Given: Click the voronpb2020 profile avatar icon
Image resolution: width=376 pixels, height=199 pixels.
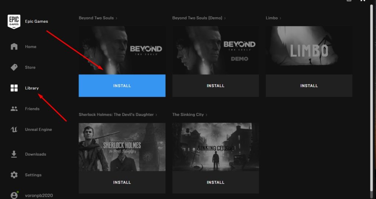Looking at the screenshot, I should (14, 195).
